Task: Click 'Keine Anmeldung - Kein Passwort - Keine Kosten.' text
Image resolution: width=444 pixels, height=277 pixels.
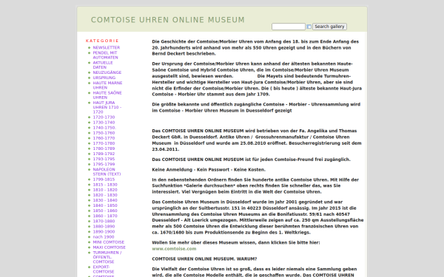Action: 209,170
